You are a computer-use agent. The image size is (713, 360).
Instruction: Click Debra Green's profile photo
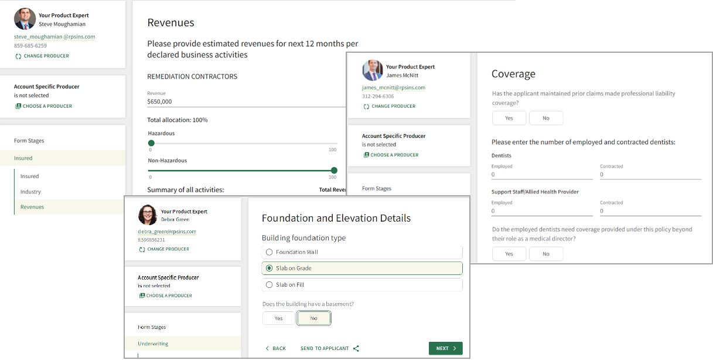pos(148,215)
